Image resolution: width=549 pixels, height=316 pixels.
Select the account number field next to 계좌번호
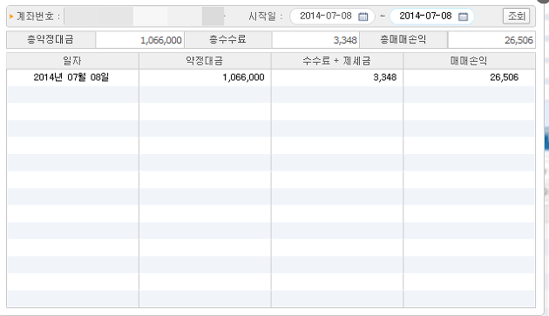[x=144, y=17]
